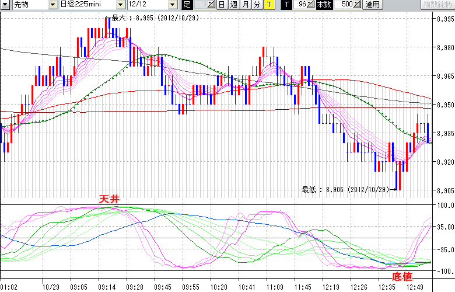Open the leftmost dropdown arrow in toolbar
This screenshot has height=292, width=455.
click(6, 5)
